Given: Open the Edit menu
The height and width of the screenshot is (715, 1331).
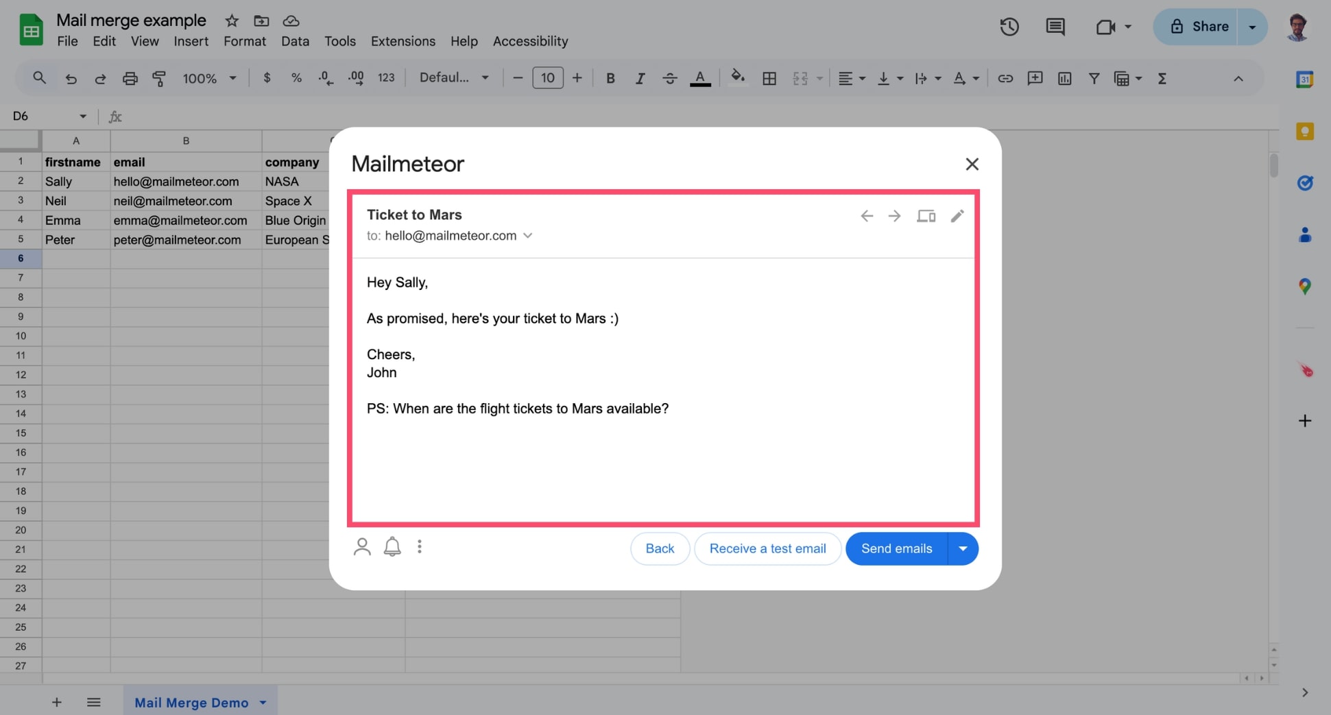Looking at the screenshot, I should pyautogui.click(x=104, y=41).
